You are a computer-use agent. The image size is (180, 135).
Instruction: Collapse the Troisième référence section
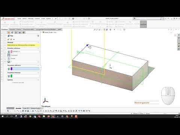click(x=38, y=73)
